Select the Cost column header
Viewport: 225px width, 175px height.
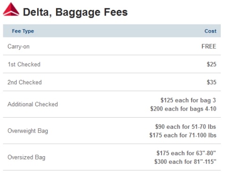(210, 31)
